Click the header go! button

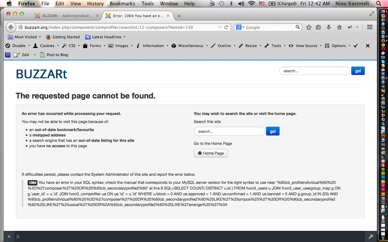[358, 71]
